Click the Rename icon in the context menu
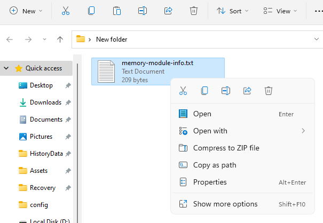The height and width of the screenshot is (223, 323). [x=225, y=91]
